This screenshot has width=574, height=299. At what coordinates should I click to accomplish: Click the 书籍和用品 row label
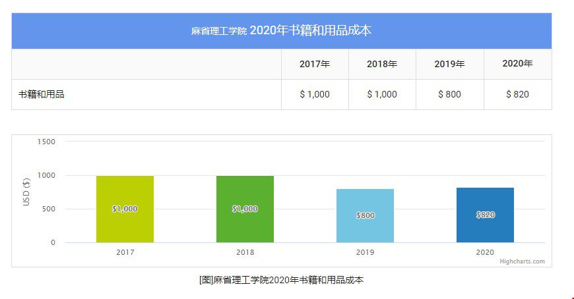42,94
